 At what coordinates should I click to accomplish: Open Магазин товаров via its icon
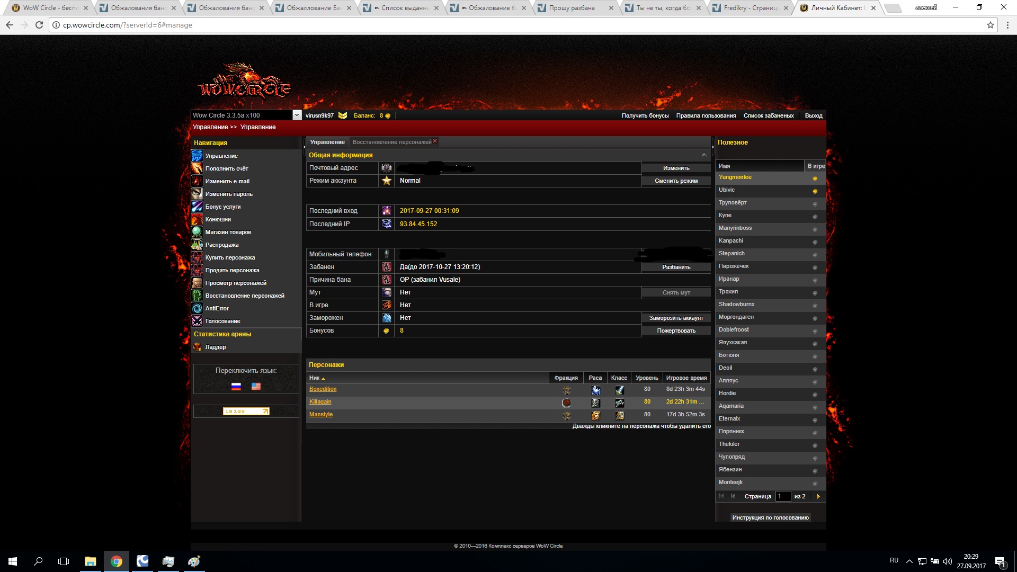[197, 232]
